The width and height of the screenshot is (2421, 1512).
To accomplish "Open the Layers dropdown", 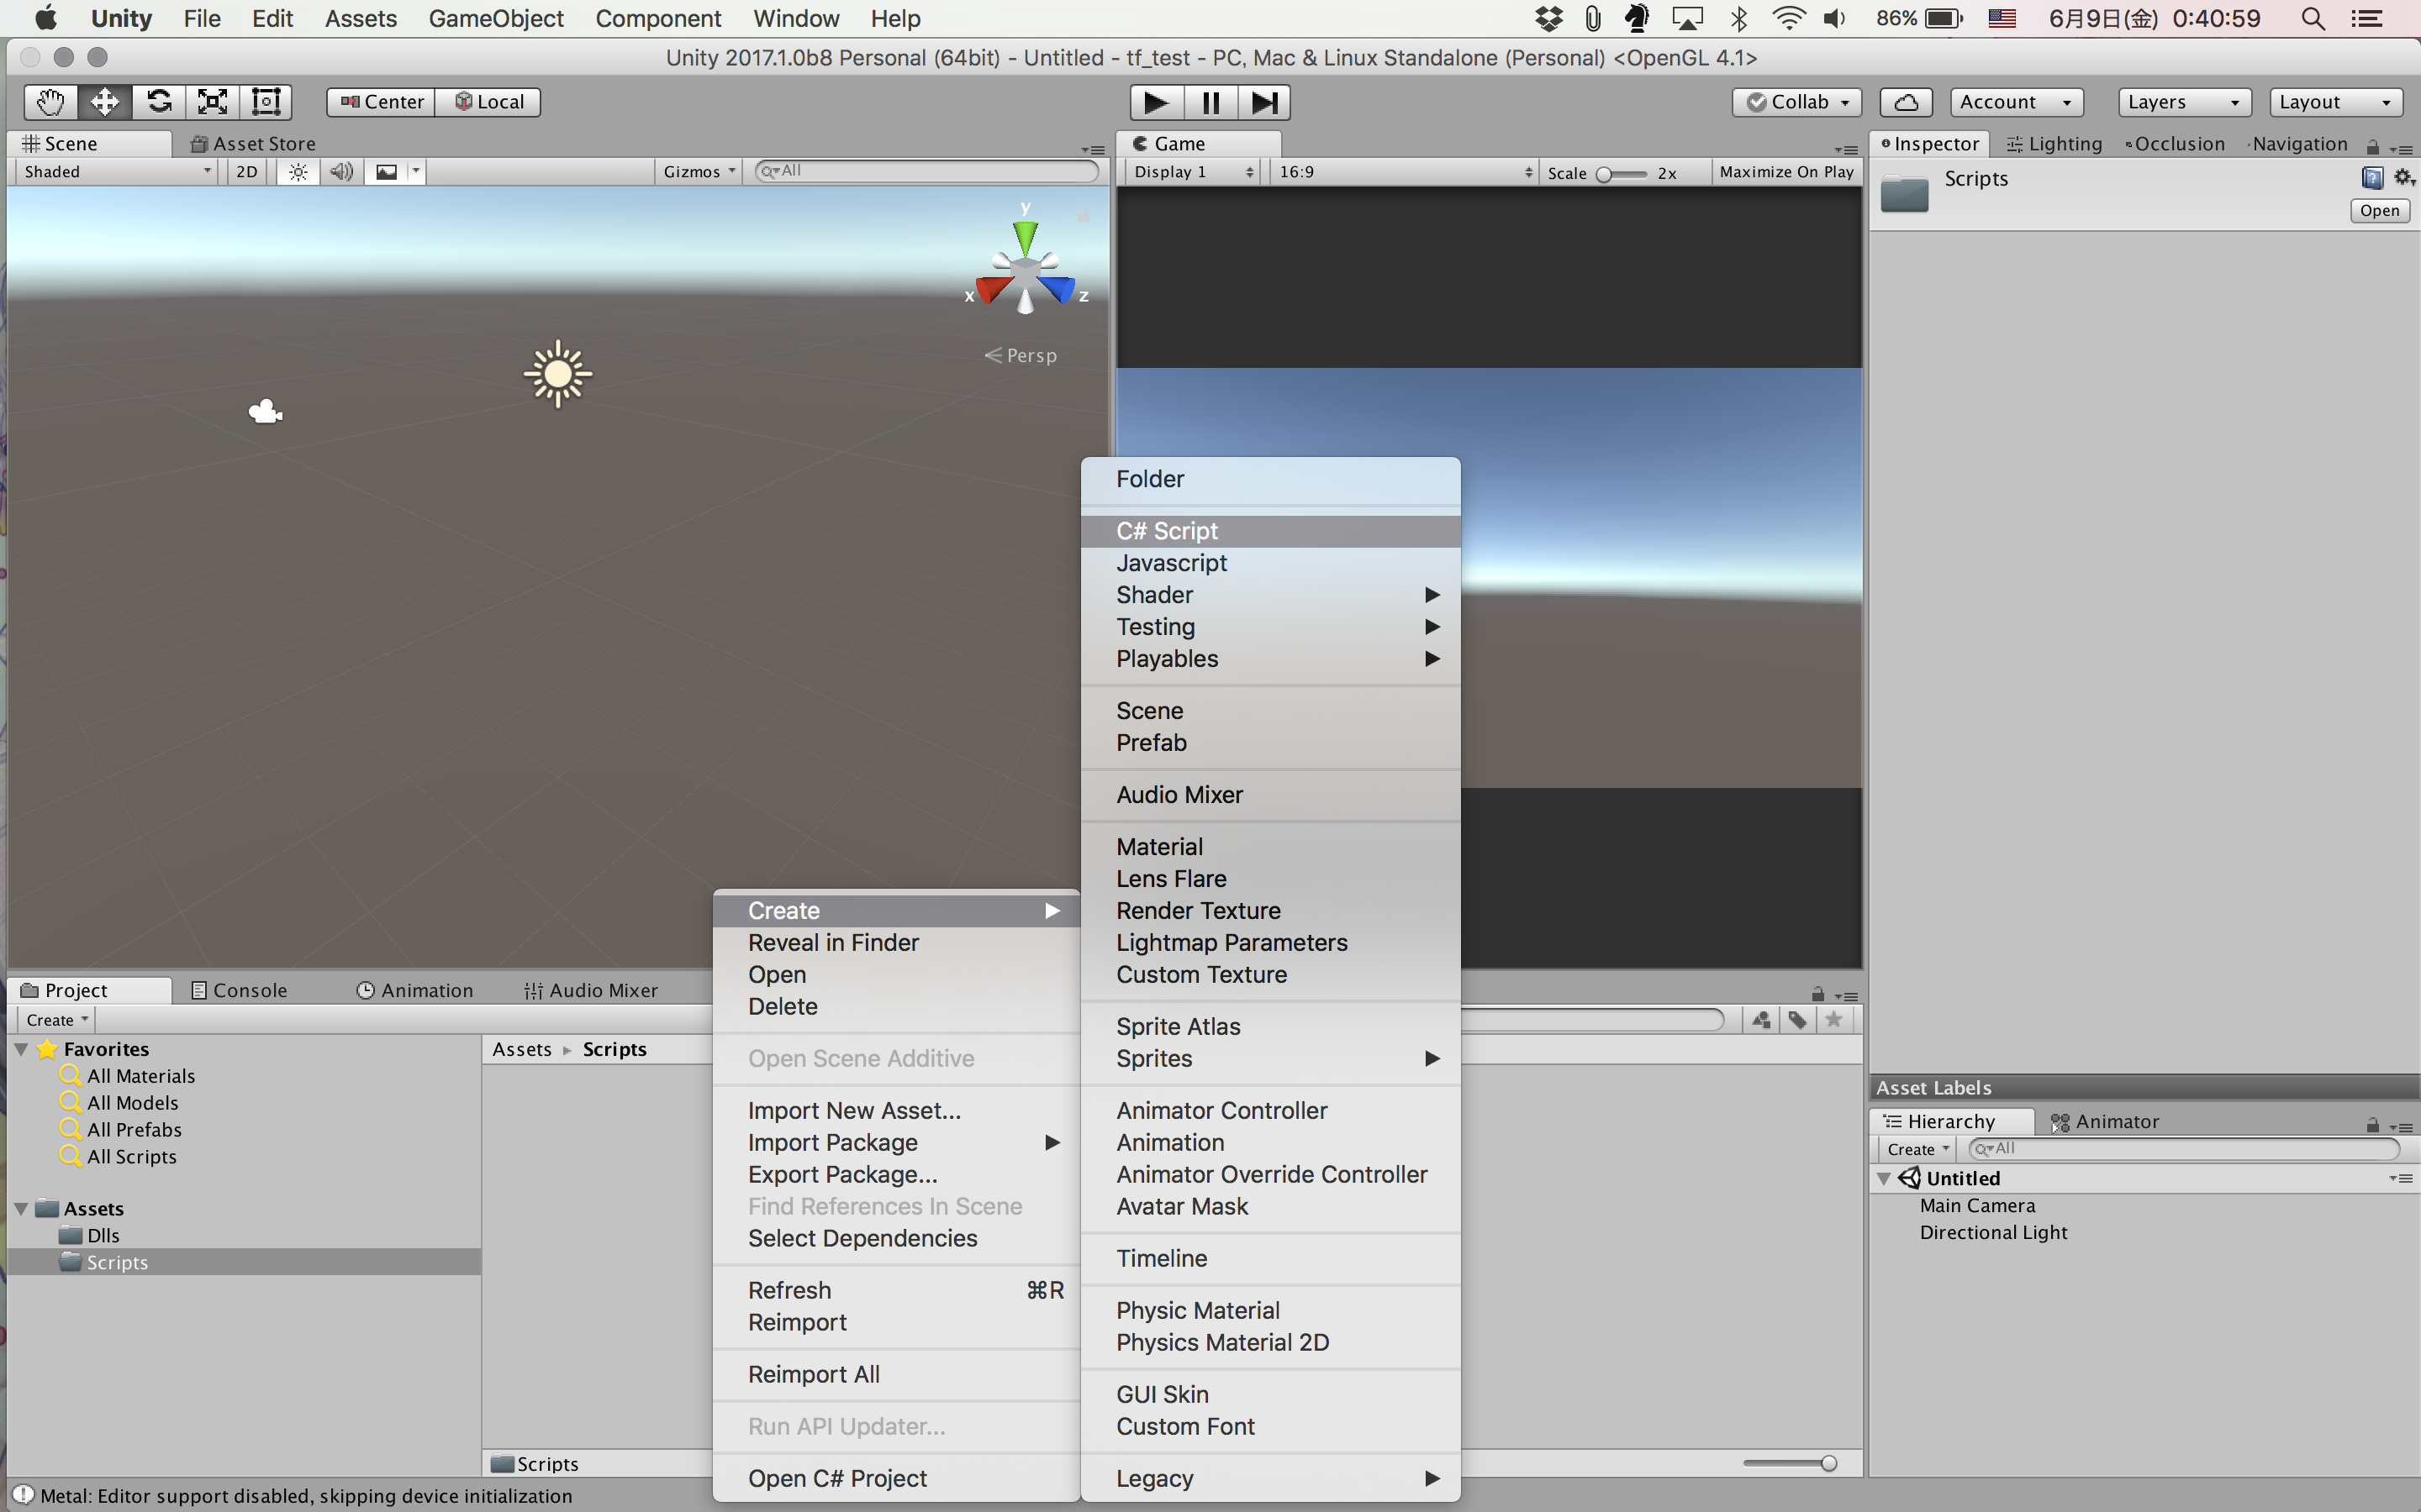I will [x=2183, y=102].
